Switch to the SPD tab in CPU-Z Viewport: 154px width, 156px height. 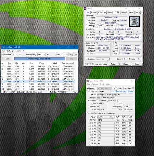tap(117, 13)
